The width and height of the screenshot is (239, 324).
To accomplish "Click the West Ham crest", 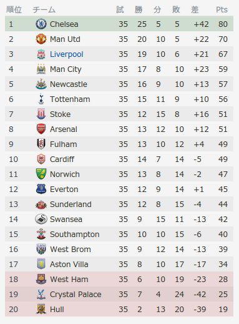I will click(41, 279).
